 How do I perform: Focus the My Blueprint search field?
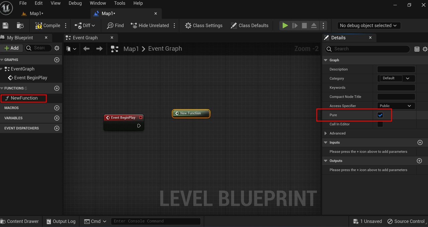pyautogui.click(x=38, y=48)
